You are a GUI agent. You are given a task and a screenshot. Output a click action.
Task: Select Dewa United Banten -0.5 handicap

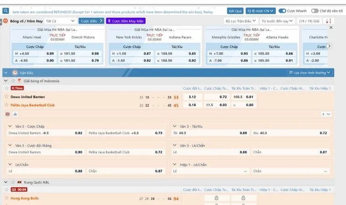[x=46, y=133]
